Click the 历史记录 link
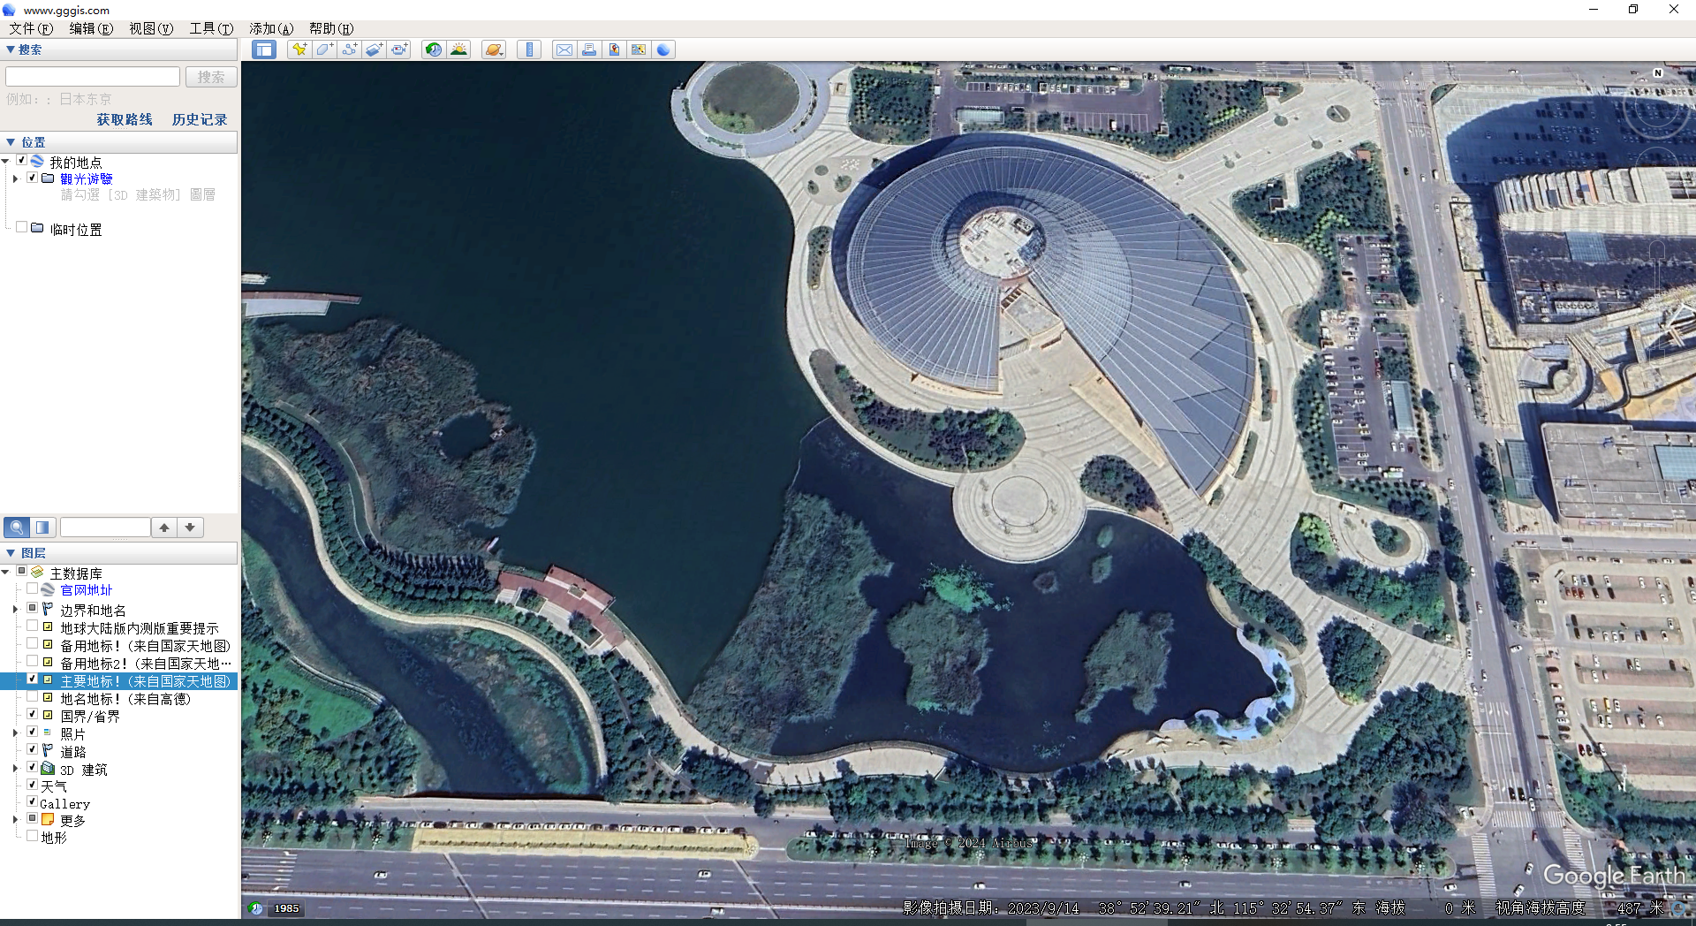Screen dimensions: 1696x926 200,119
